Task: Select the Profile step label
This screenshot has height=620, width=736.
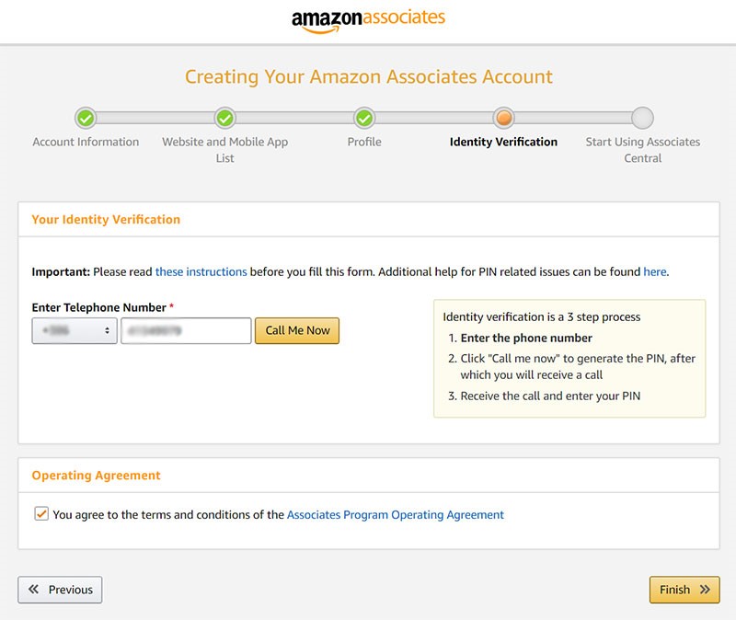Action: (364, 142)
